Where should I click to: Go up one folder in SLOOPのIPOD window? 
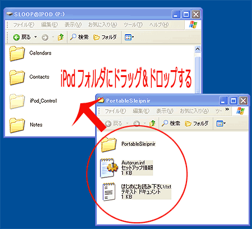click(60, 37)
